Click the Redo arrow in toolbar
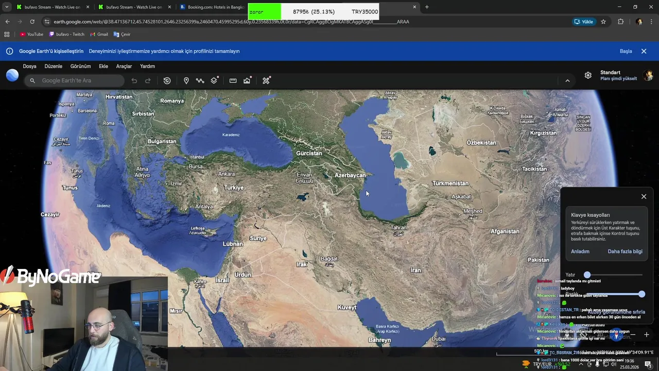The height and width of the screenshot is (371, 659). 148,80
